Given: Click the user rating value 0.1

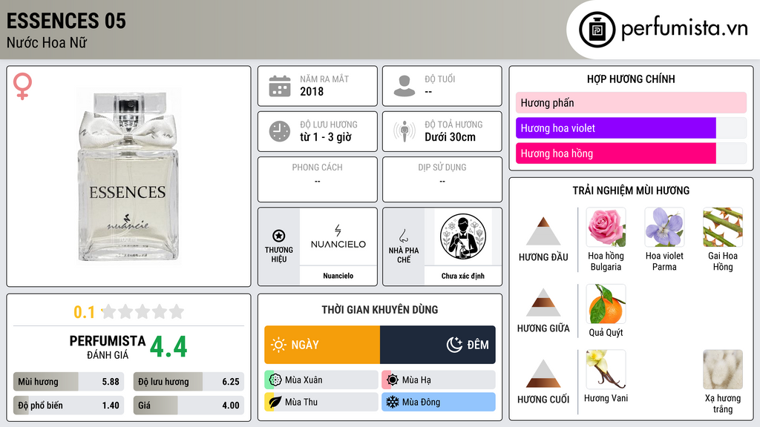Looking at the screenshot, I should coord(85,312).
